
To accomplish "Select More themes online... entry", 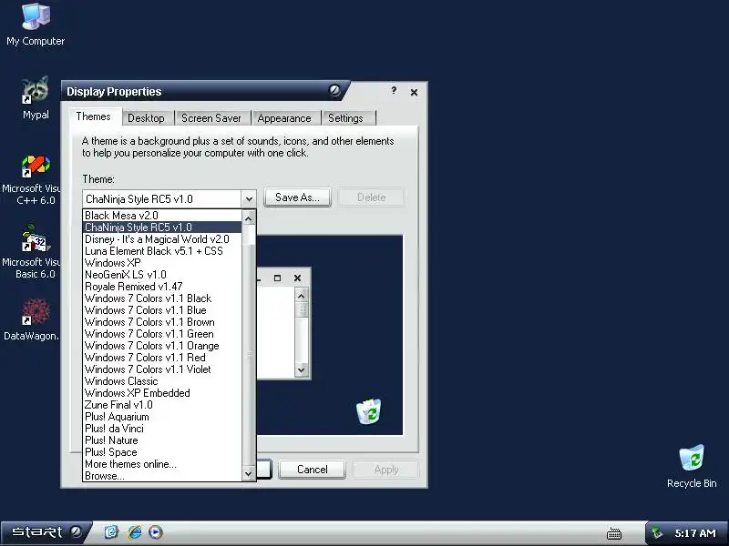I will point(162,464).
